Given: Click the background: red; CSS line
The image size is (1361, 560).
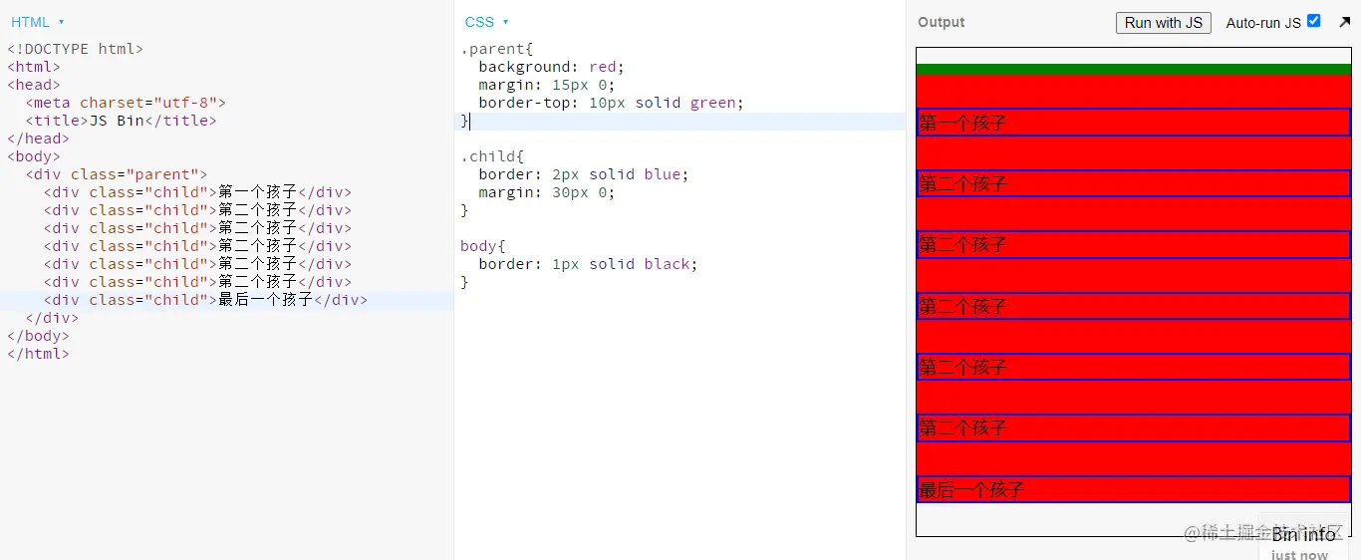Looking at the screenshot, I should coord(551,67).
